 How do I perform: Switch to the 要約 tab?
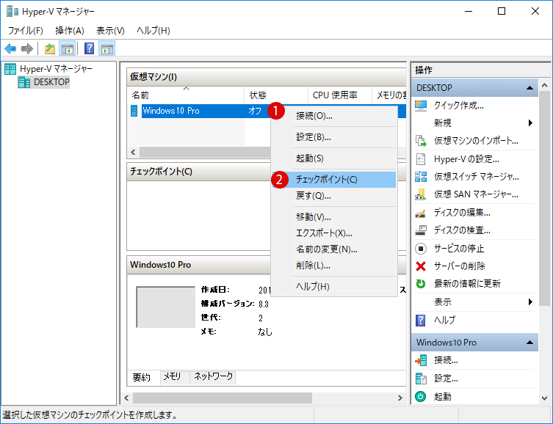(x=142, y=378)
